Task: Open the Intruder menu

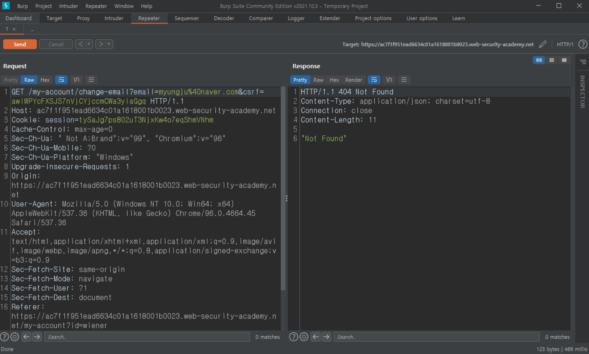Action: (x=68, y=6)
